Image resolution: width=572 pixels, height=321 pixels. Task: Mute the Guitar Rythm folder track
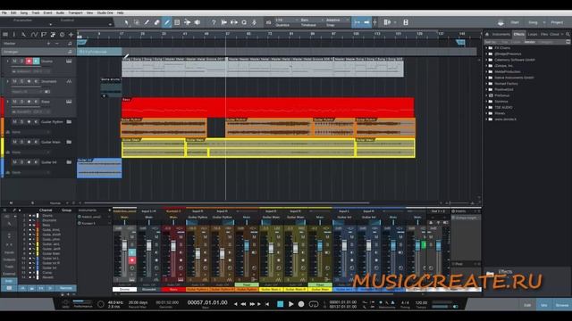(14, 121)
